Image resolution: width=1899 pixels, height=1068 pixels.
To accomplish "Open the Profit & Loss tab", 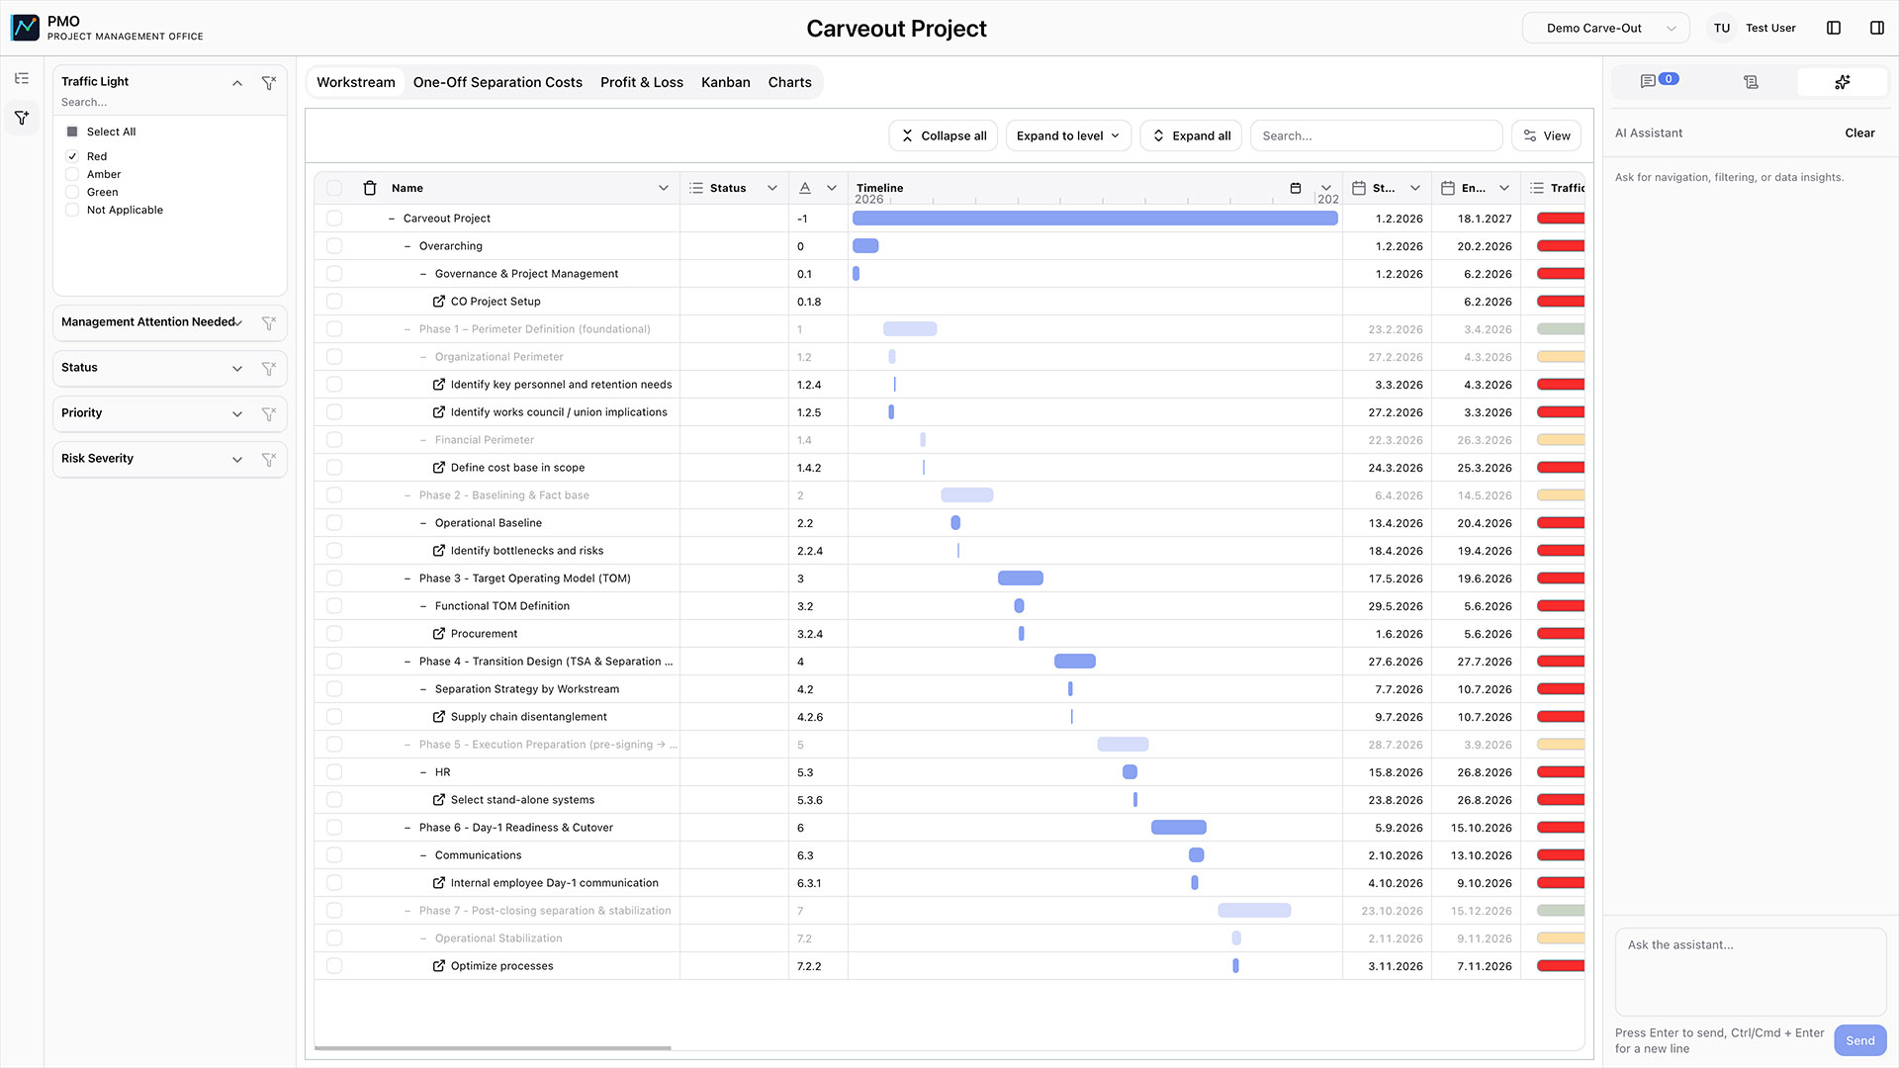I will click(x=641, y=82).
